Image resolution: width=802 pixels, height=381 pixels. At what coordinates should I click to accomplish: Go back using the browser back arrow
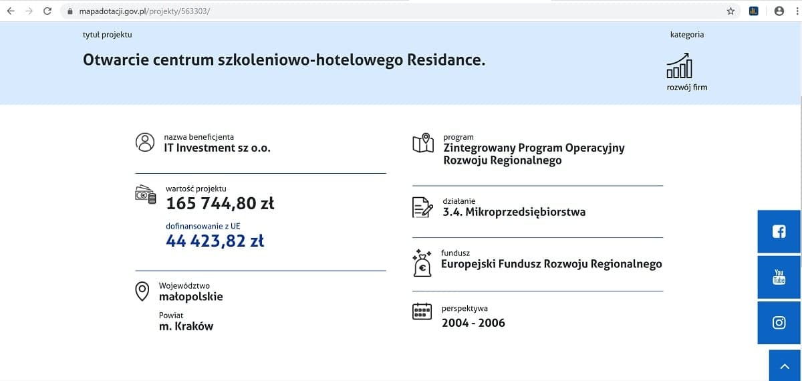click(x=11, y=11)
